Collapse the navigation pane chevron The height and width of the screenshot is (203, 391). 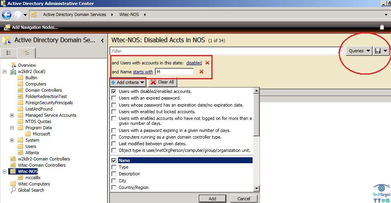(102, 41)
